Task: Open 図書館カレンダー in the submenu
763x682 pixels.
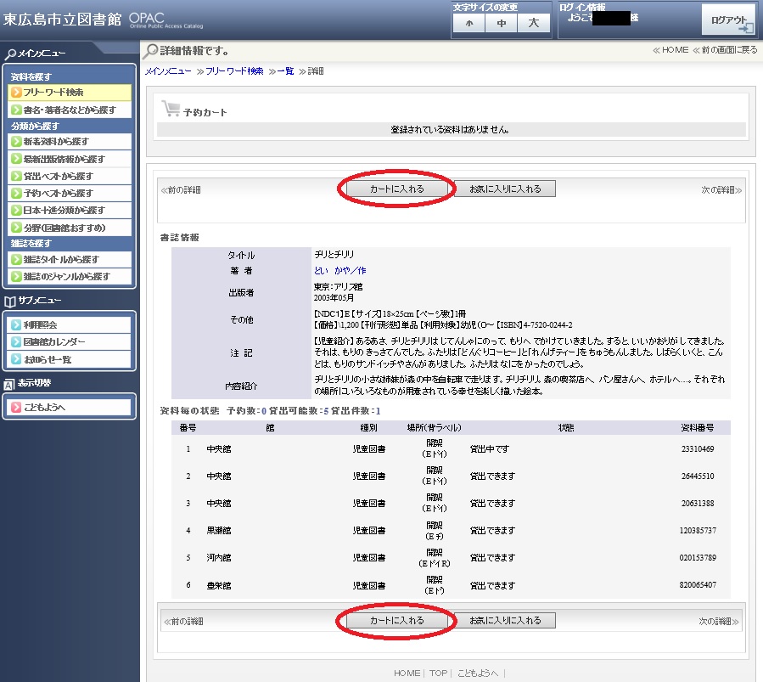Action: tap(69, 341)
